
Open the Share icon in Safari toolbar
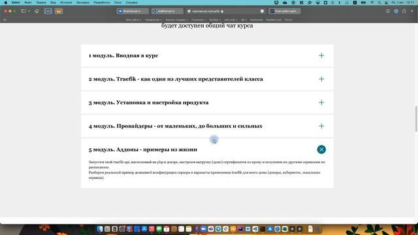point(404,11)
